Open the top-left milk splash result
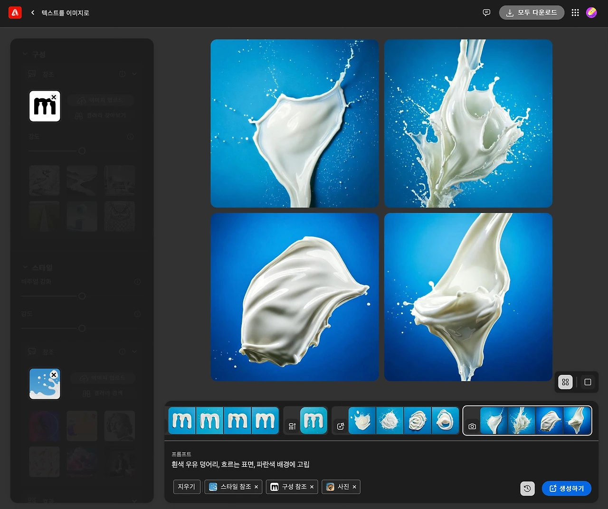The height and width of the screenshot is (509, 608). (x=294, y=123)
